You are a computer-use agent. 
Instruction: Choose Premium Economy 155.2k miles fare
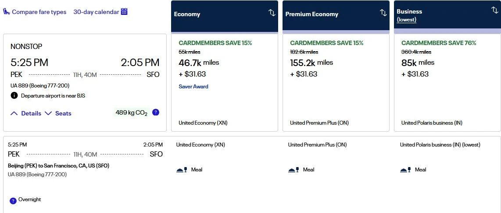pos(336,83)
